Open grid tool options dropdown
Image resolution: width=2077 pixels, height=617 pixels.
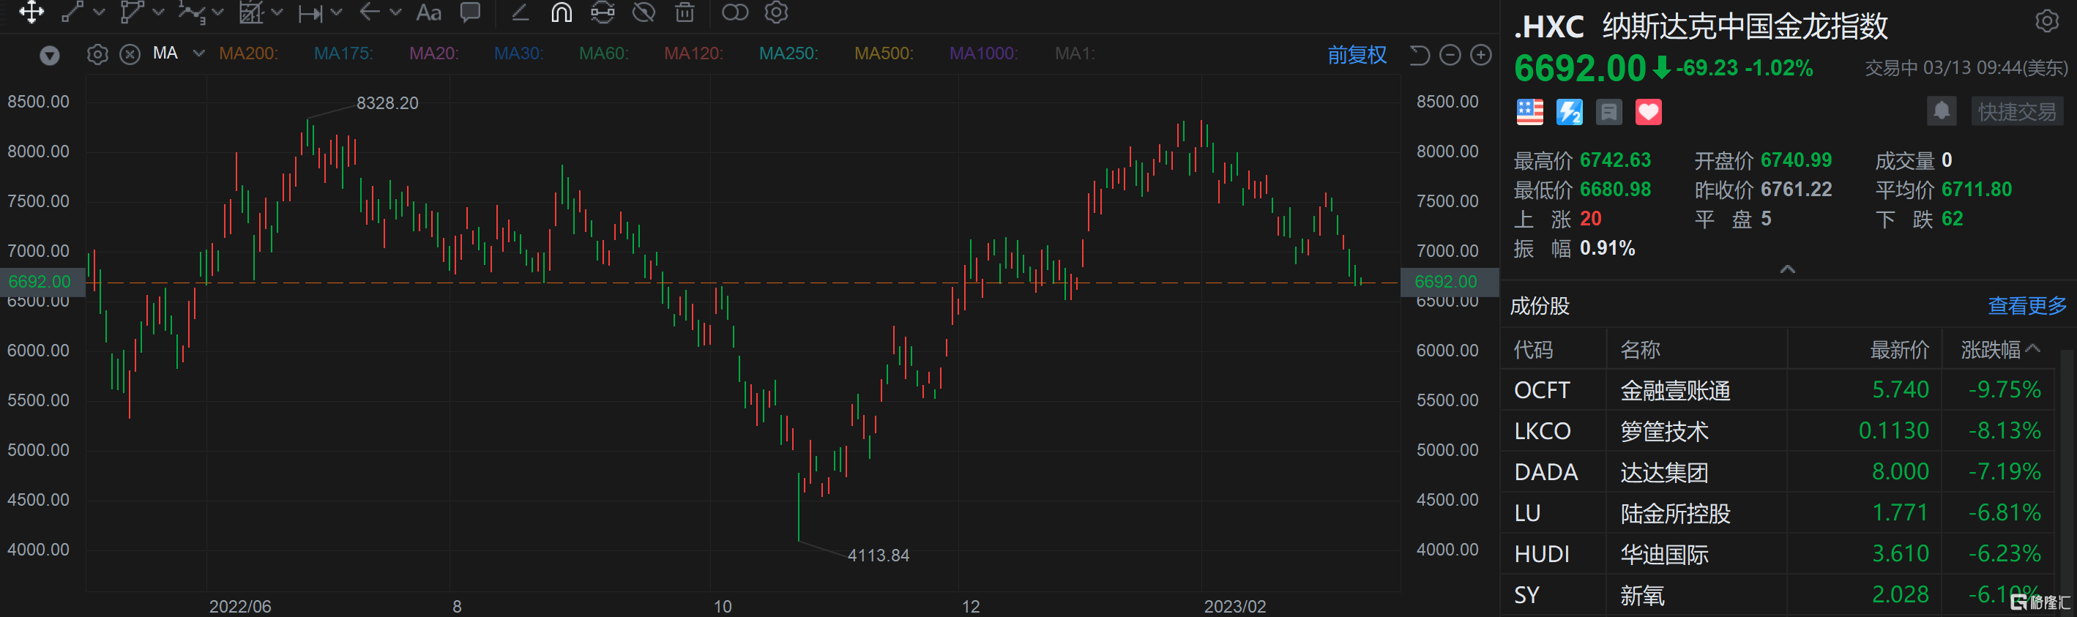[x=277, y=12]
